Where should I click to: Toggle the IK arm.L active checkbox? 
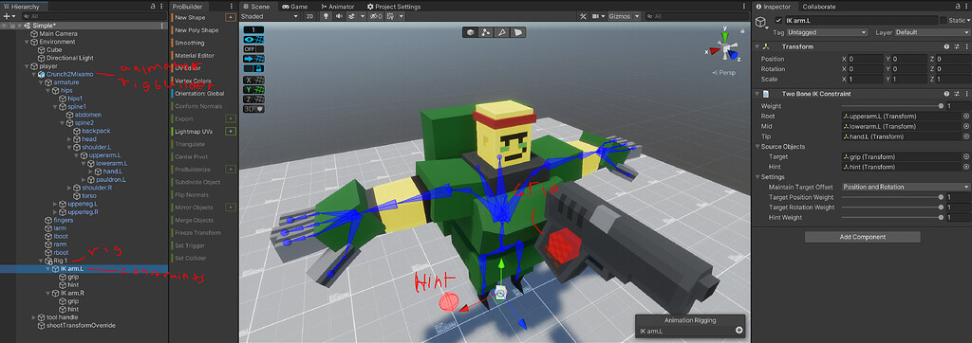[x=778, y=21]
